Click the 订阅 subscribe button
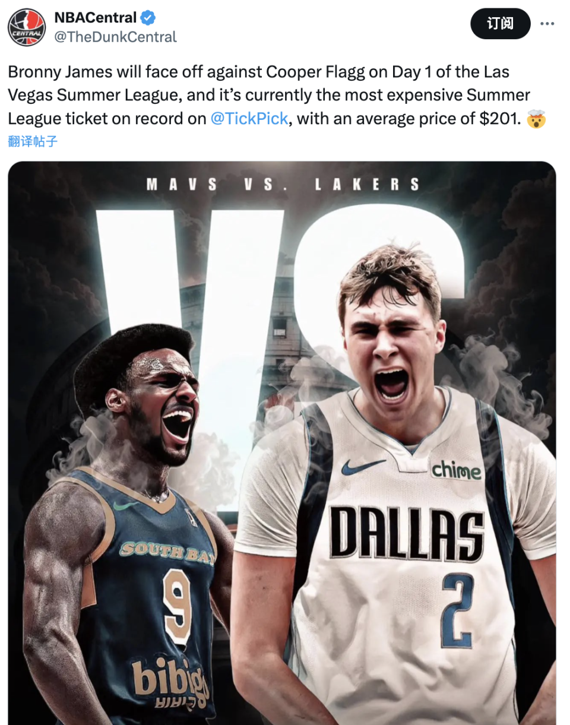This screenshot has width=570, height=725. (500, 24)
